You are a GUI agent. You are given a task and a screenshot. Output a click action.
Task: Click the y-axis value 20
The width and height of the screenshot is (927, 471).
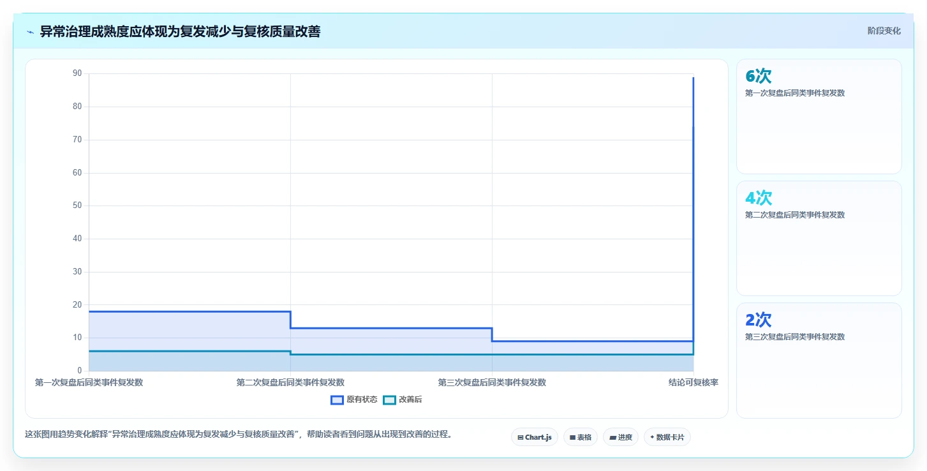[x=77, y=304]
